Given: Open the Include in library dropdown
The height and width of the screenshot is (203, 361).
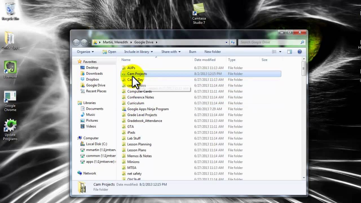Looking at the screenshot, I should [x=138, y=52].
